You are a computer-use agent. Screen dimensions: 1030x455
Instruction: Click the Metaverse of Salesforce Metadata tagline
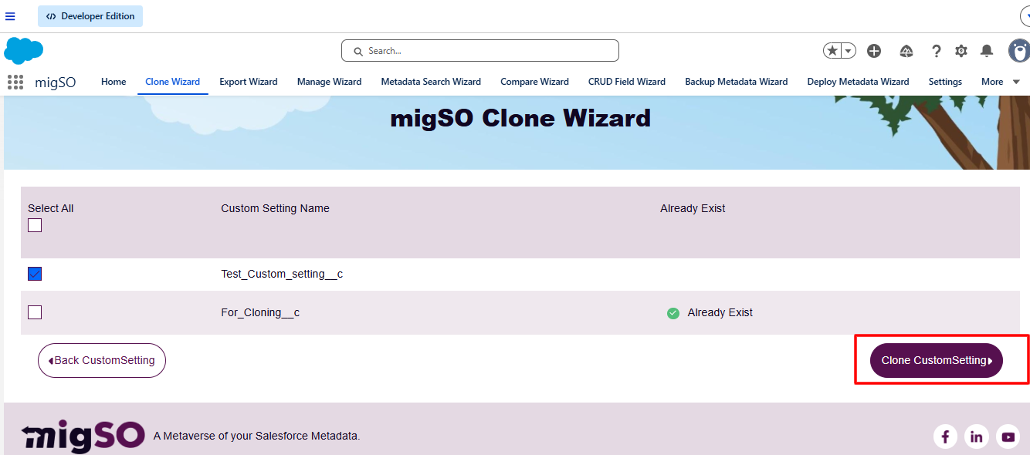(256, 436)
